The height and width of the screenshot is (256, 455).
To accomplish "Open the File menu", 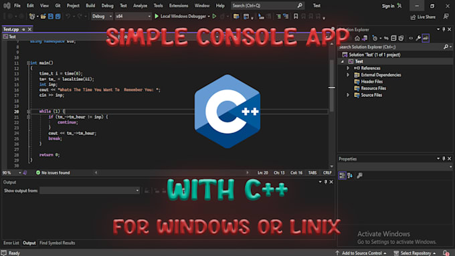I will (17, 5).
